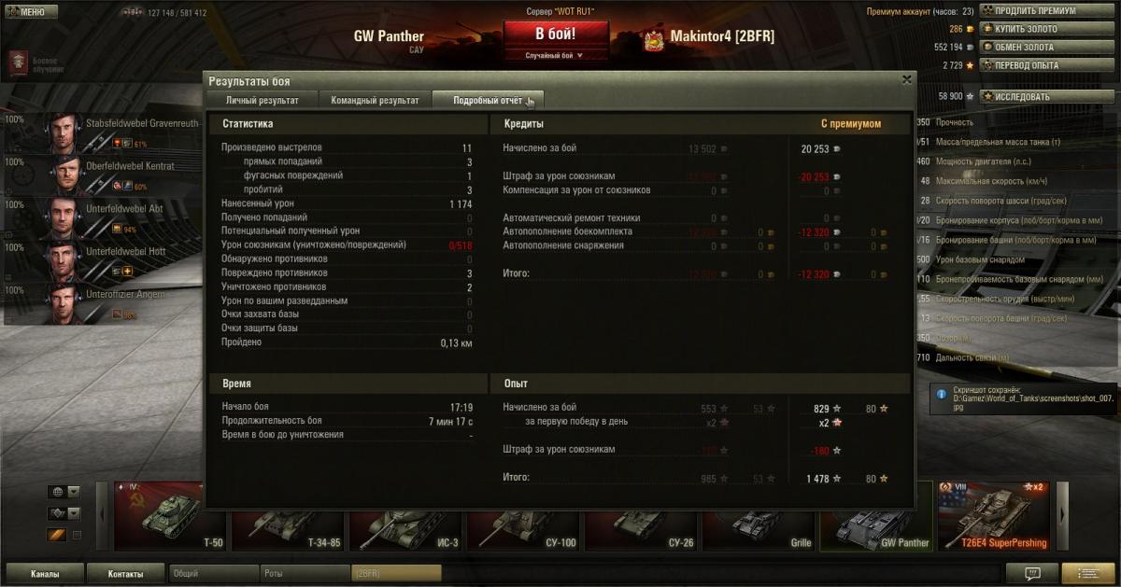
Task: Click the red В бой! button
Action: [x=556, y=35]
